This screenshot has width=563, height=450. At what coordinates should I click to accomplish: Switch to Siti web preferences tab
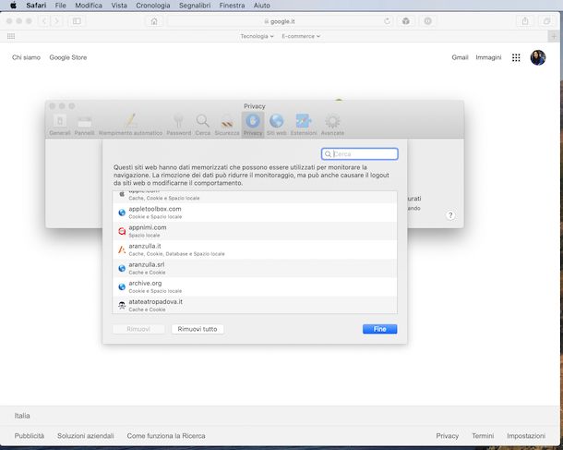[277, 125]
